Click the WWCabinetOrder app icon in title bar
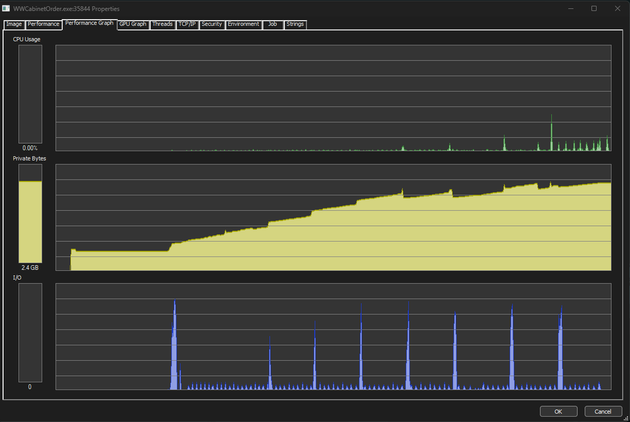Screen dimensions: 630x422 click(6, 9)
